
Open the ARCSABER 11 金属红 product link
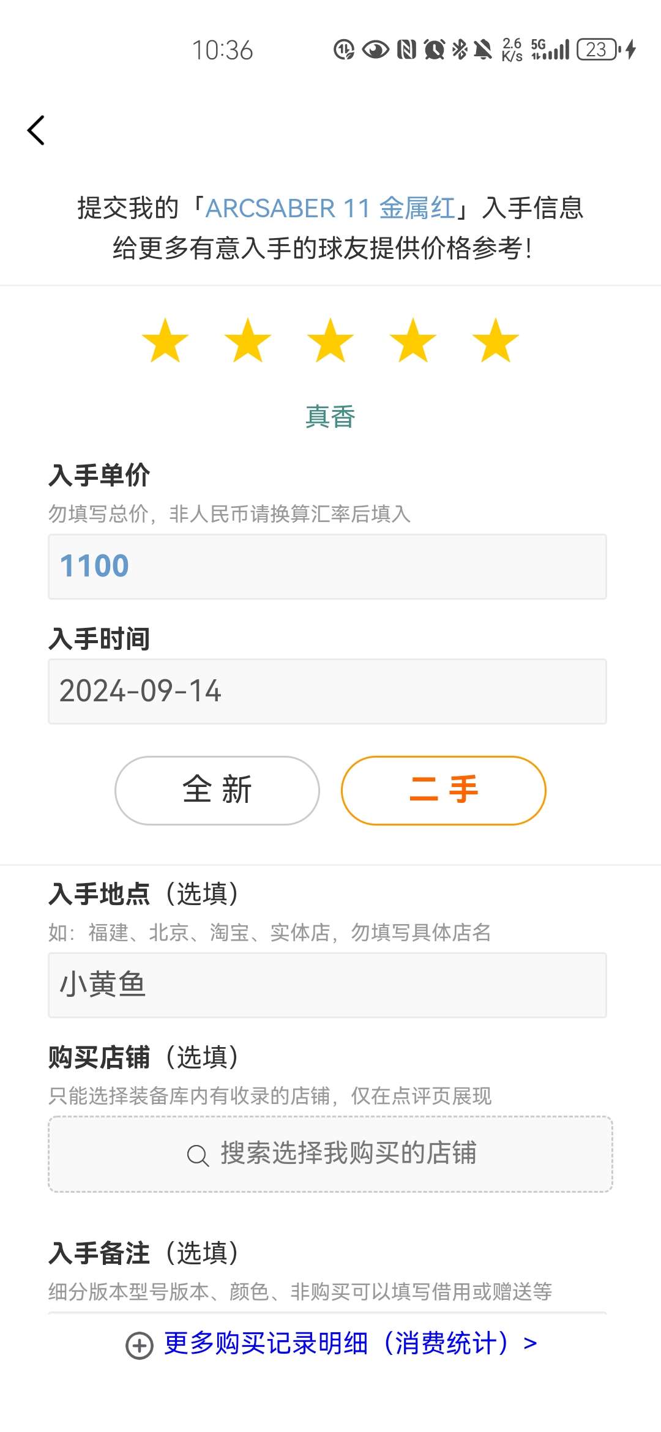330,209
